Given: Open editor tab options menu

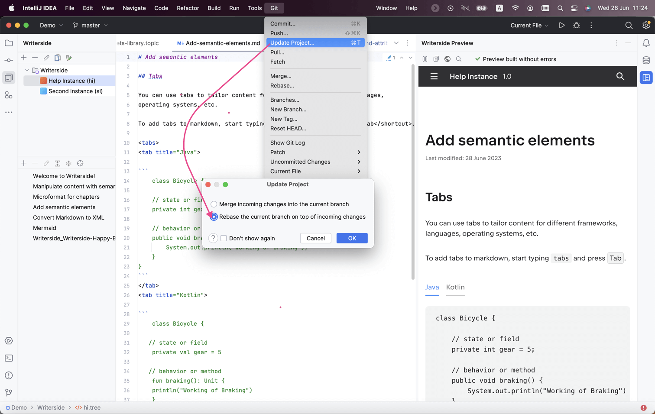Looking at the screenshot, I should coord(408,43).
